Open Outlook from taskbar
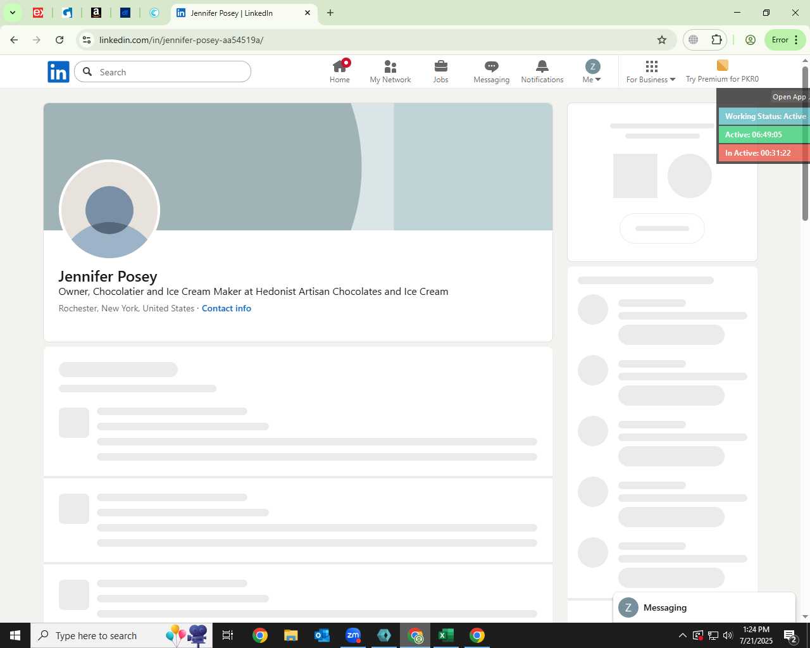 click(321, 635)
